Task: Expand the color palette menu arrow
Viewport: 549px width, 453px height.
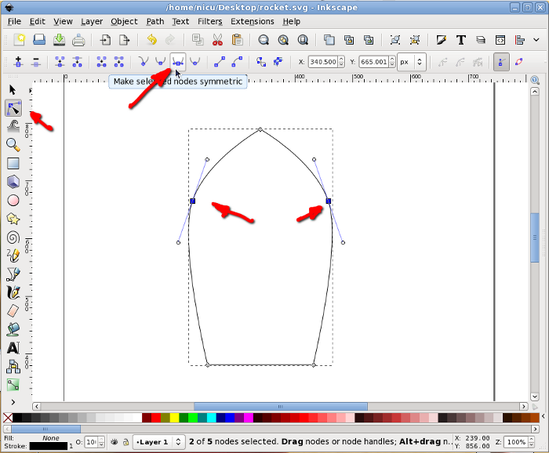Action: (x=544, y=416)
